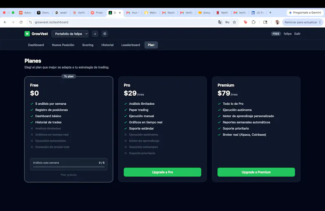
Task: Click checkmark beside 'Reportes semanales automáticos'
Action: click(x=219, y=122)
